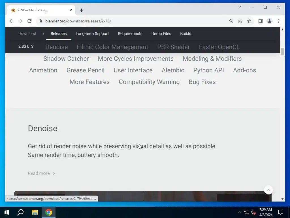
Task: Click the page scrollbar down arrow
Action: pos(282,199)
